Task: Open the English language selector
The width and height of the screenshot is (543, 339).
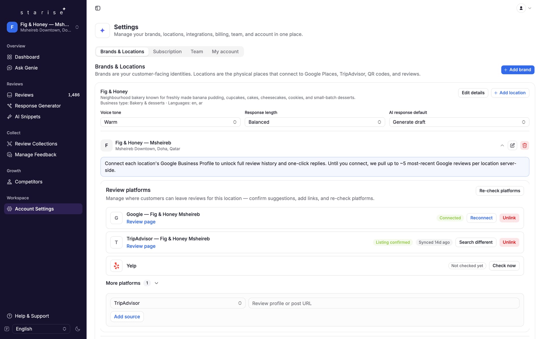Action: tap(41, 329)
